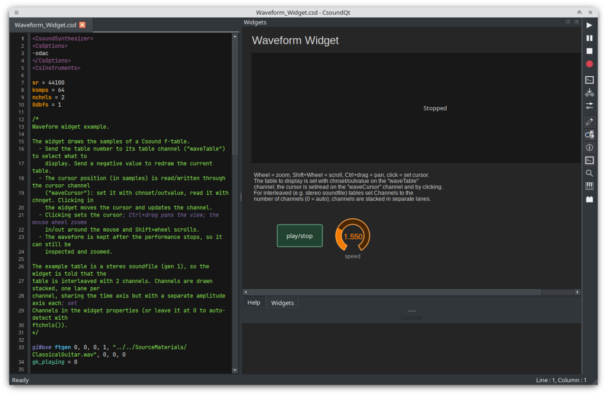Image resolution: width=607 pixels, height=396 pixels.
Task: Stop the performance with the square stop icon
Action: point(589,51)
